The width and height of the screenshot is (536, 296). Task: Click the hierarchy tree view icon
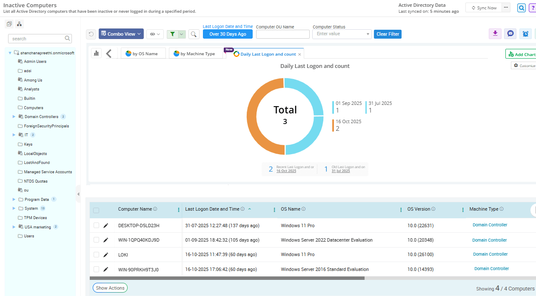tap(20, 24)
